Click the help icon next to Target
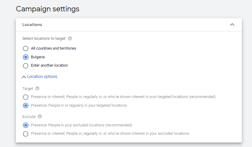Image resolution: width=252 pixels, height=147 pixels. [x=37, y=88]
